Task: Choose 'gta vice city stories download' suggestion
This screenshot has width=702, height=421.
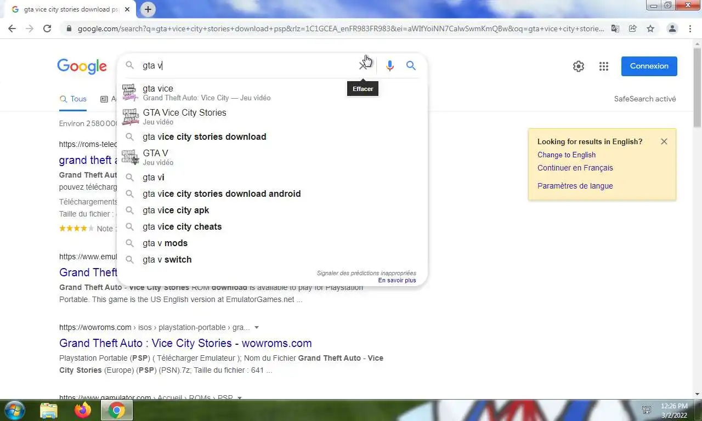Action: [272, 137]
